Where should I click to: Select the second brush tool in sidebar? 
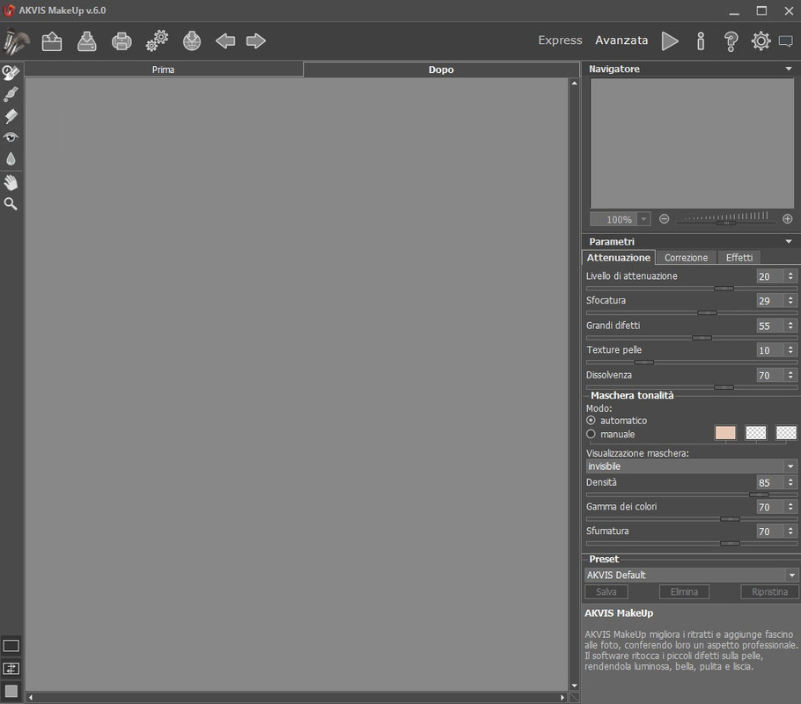[11, 94]
